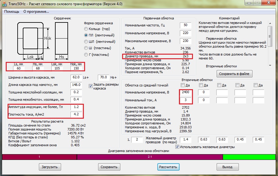This screenshot has height=176, width=278.
Task: Open the Помощь menu
Action: pyautogui.click(x=12, y=12)
